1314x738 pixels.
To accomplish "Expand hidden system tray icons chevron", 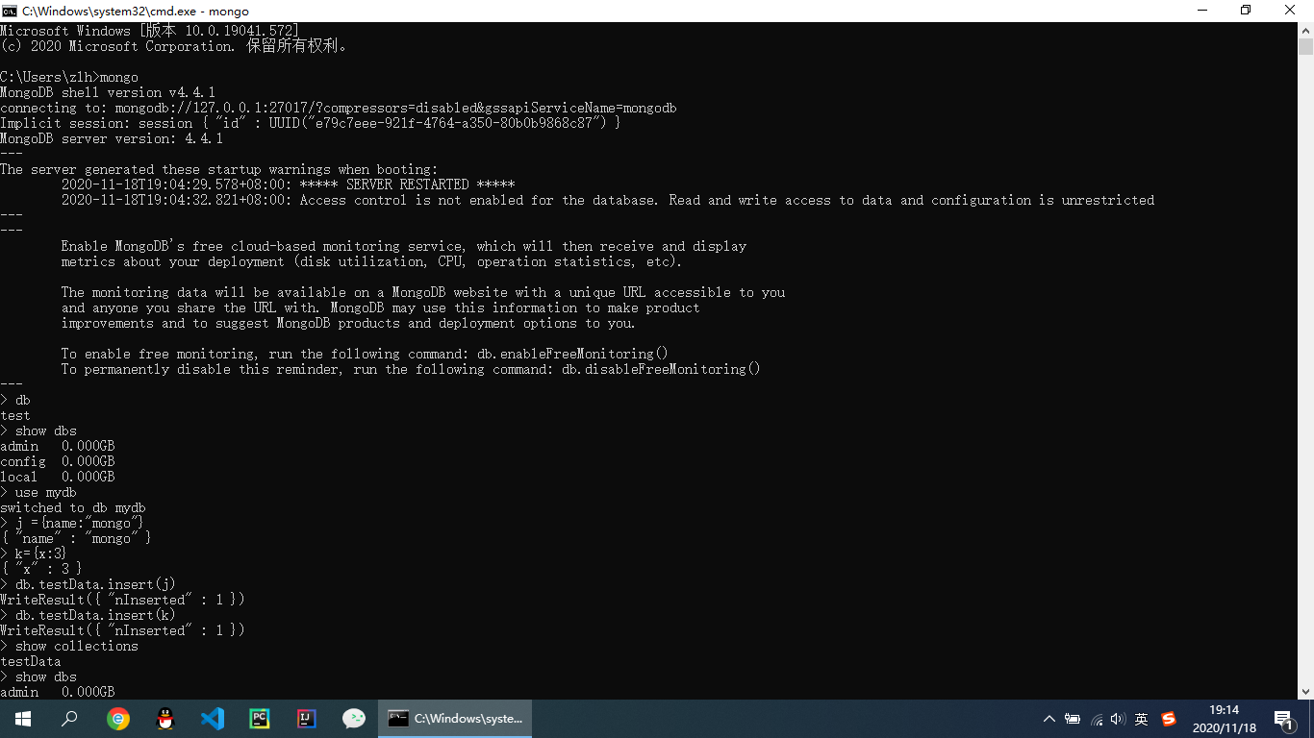I will click(1049, 719).
